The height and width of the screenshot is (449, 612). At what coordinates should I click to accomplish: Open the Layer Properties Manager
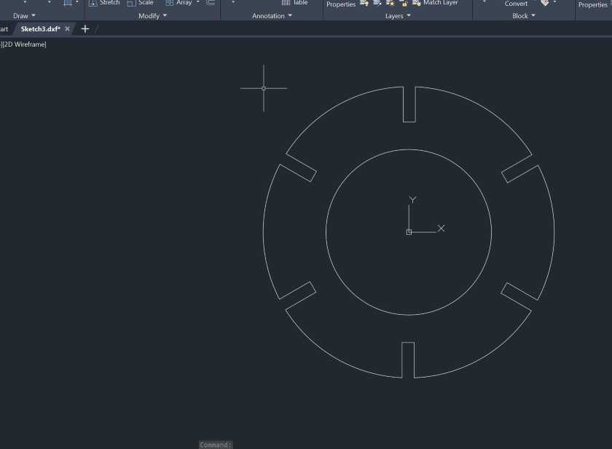(340, 4)
